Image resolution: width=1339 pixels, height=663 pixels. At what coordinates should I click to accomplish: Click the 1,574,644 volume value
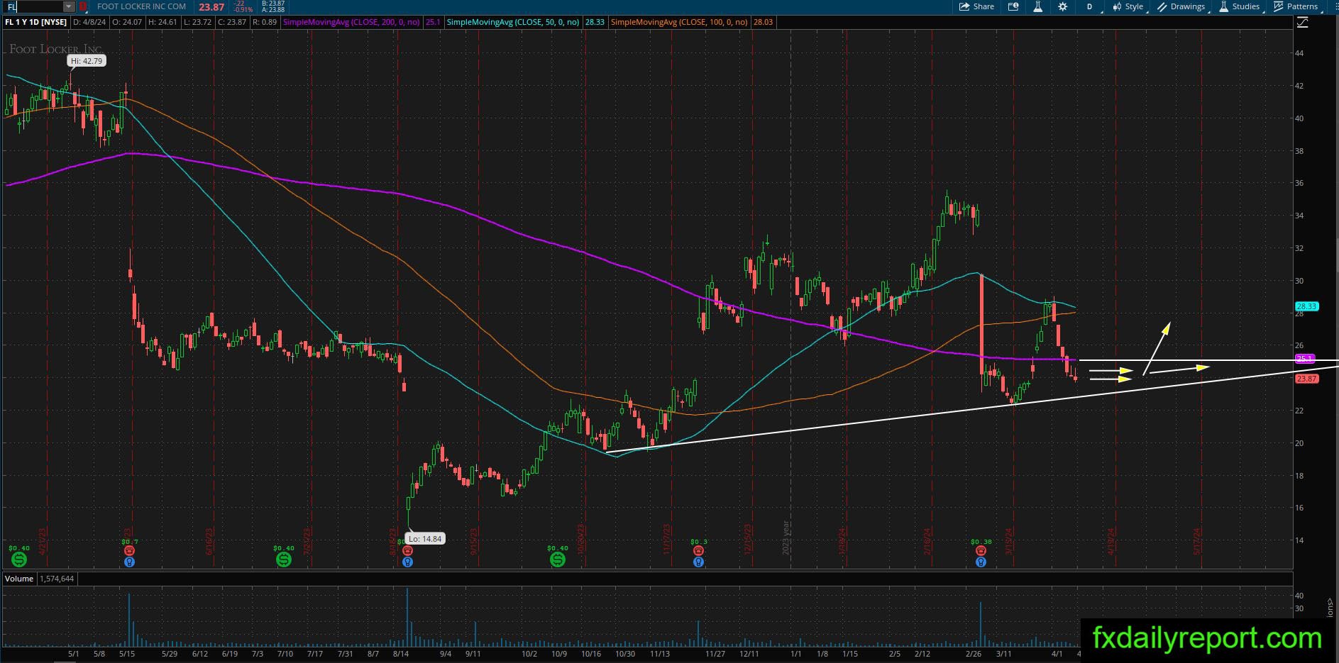coord(57,579)
